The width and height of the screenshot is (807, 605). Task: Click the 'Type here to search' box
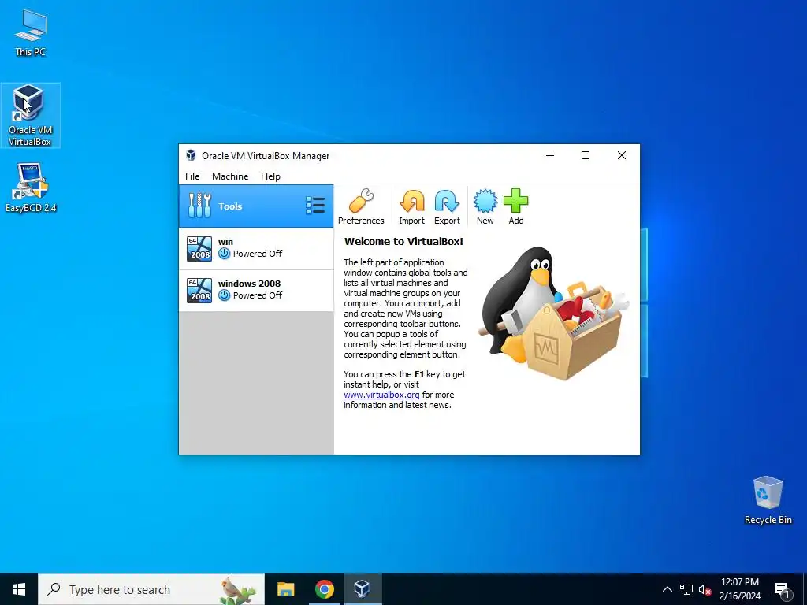coord(151,589)
